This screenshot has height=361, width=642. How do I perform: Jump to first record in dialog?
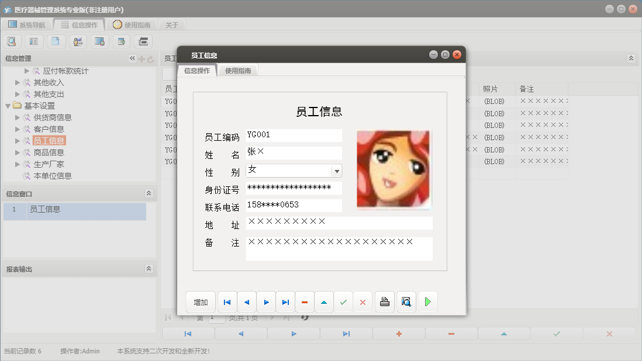click(x=227, y=302)
